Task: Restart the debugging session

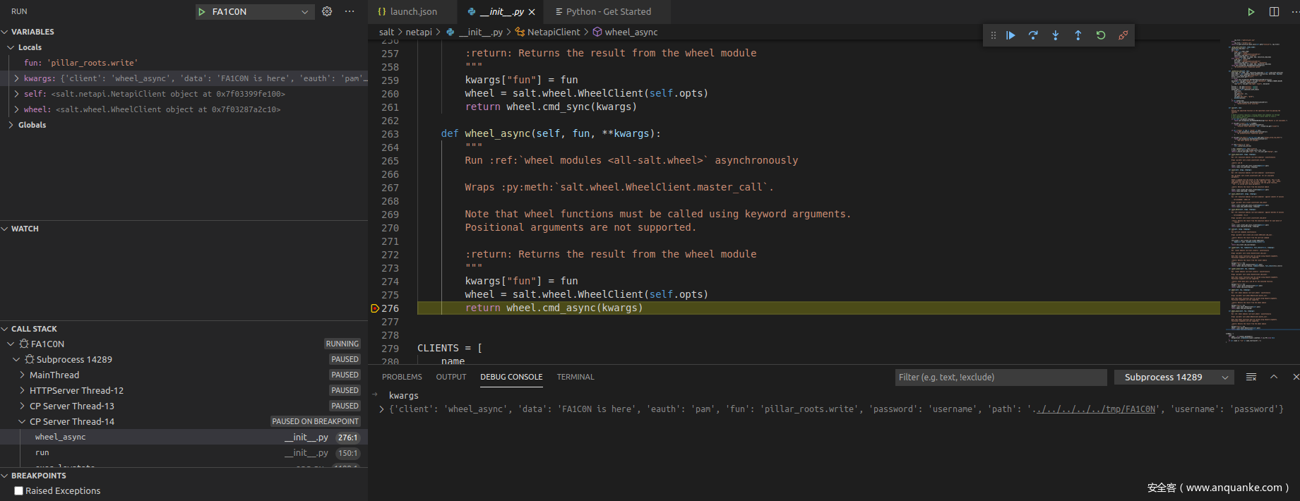Action: [1101, 35]
